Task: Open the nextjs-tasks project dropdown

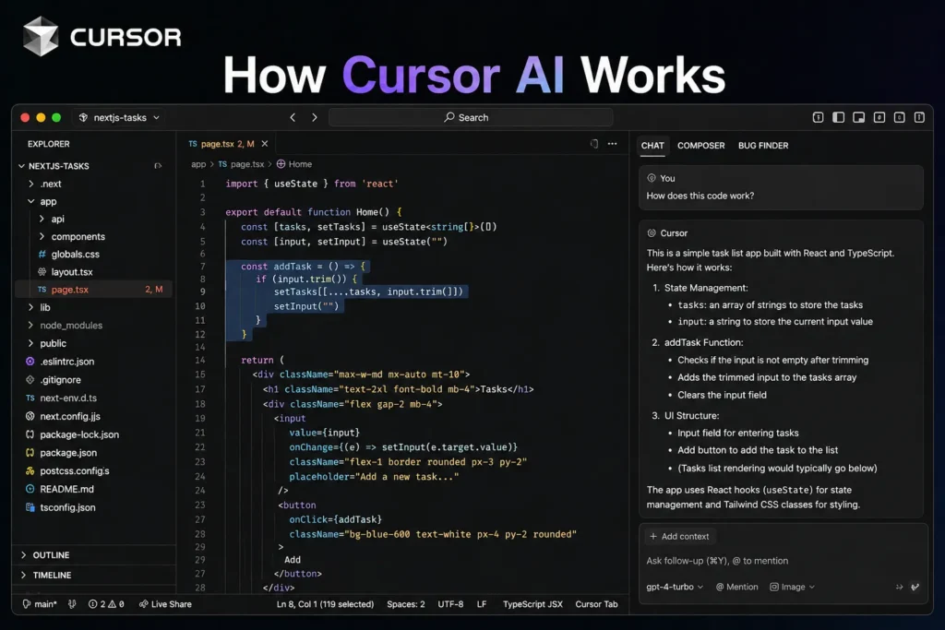Action: click(119, 117)
